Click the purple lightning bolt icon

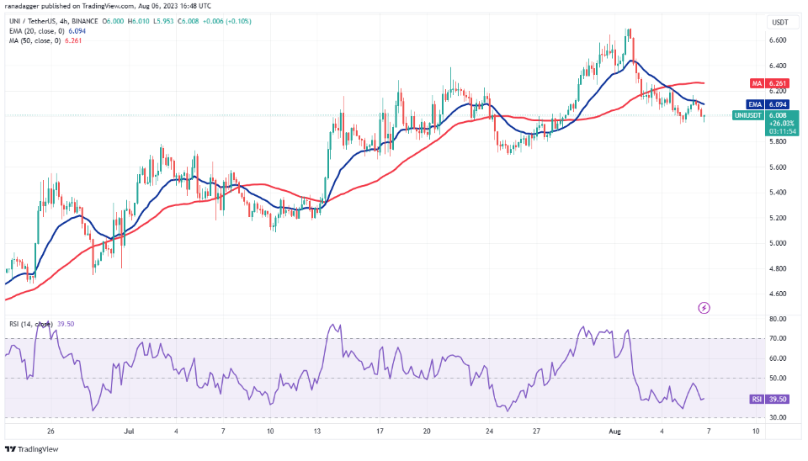(704, 308)
